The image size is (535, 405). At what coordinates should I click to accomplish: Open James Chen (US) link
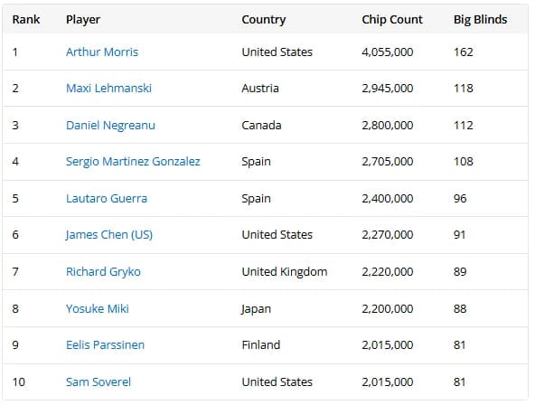[x=108, y=235]
